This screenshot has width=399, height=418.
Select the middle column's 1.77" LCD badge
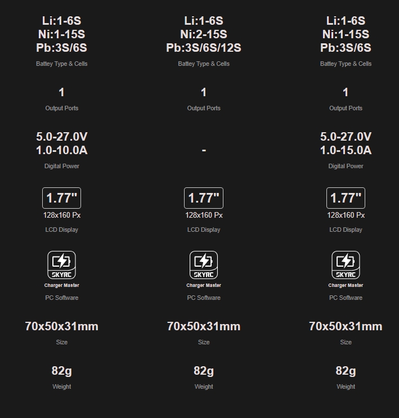pos(204,198)
